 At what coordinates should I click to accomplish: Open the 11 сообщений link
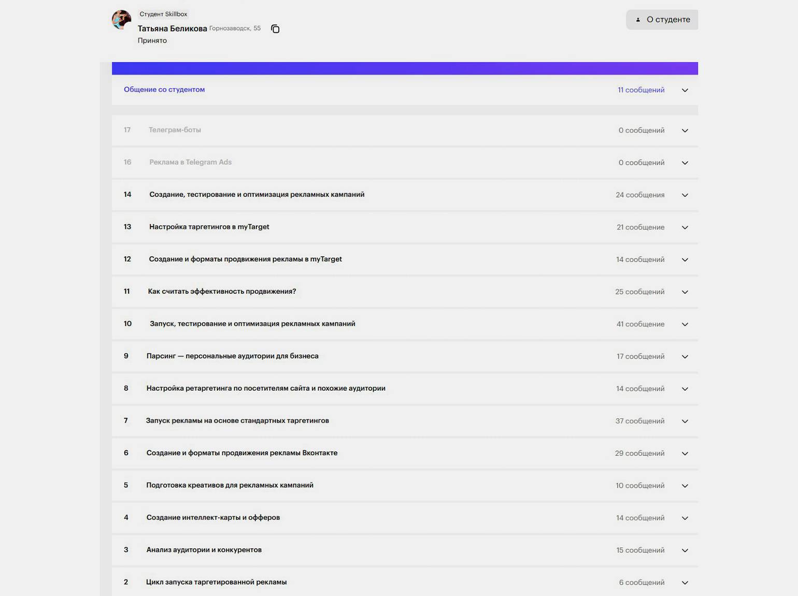(x=641, y=90)
